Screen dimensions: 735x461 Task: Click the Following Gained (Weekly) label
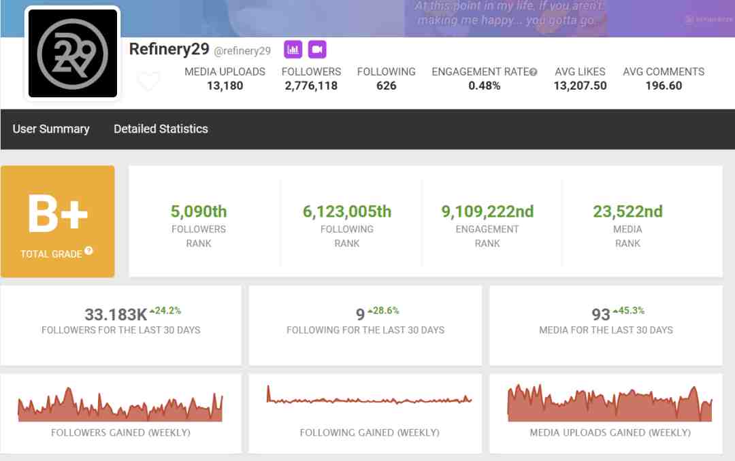pyautogui.click(x=370, y=433)
